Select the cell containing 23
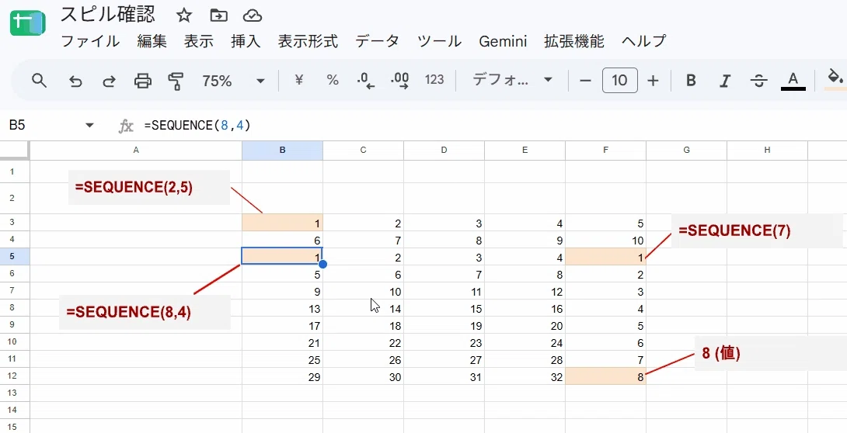Image resolution: width=847 pixels, height=433 pixels. (444, 342)
